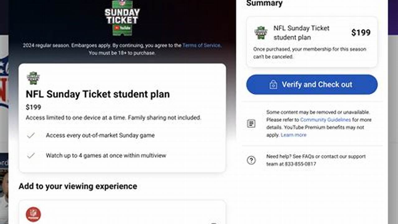Select the NFL Sunday Ticket student plan card
The image size is (398, 224).
[123, 117]
